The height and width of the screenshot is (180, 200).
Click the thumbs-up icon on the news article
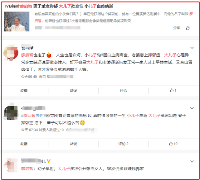click(x=188, y=28)
